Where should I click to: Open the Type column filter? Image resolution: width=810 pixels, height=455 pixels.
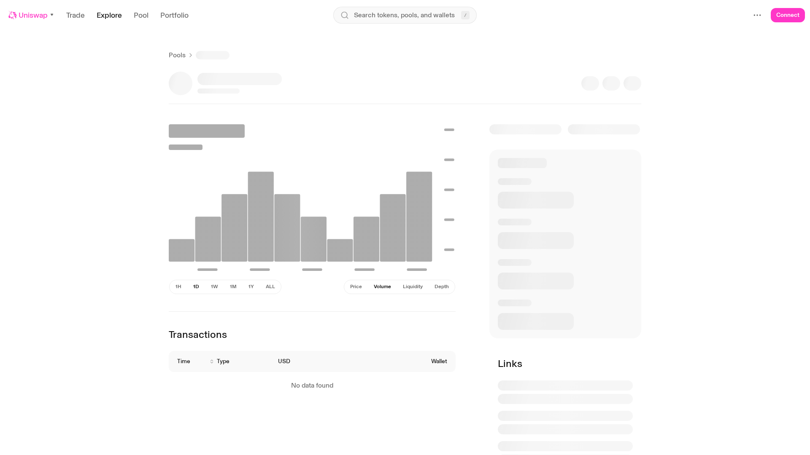(223, 361)
